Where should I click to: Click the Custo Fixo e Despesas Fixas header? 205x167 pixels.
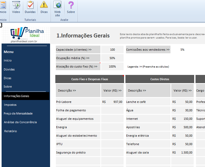click(90, 79)
